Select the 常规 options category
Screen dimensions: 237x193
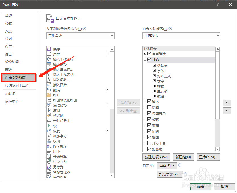click(9, 16)
